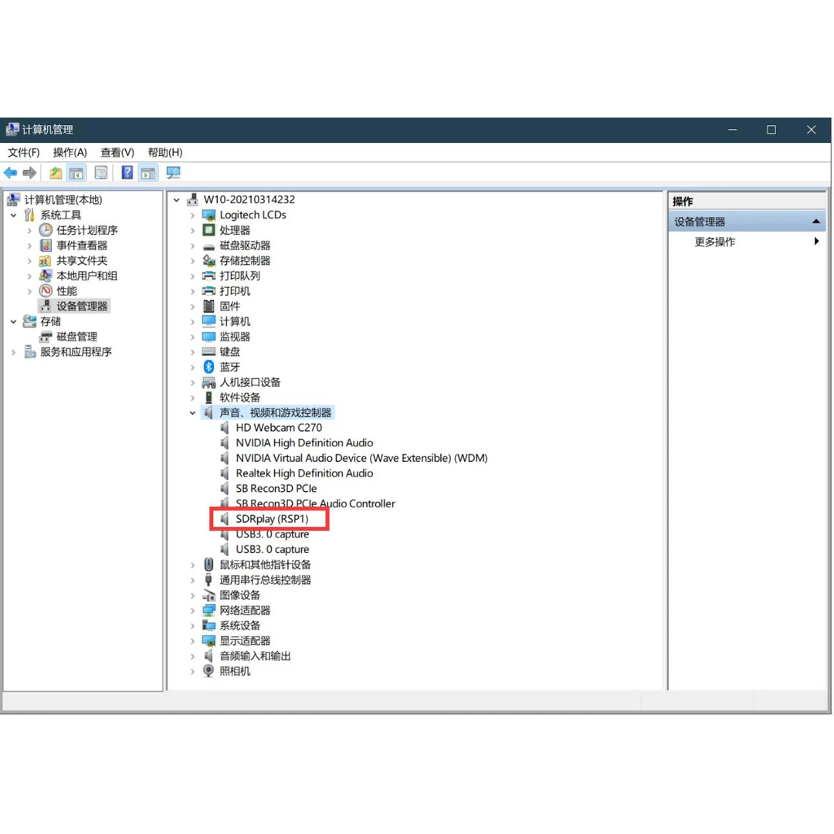Select the SDRplay (RSP1) device
Screen dimensions: 834x834
pyautogui.click(x=272, y=519)
